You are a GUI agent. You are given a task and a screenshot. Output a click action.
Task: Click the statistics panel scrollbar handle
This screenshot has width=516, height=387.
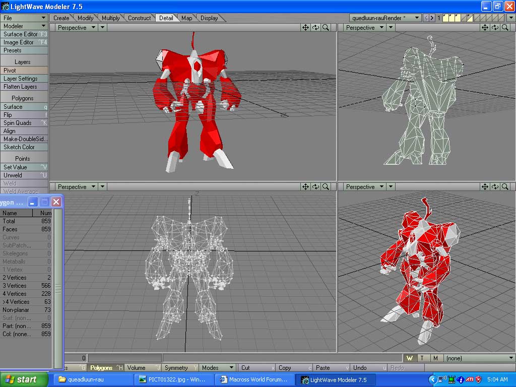coord(58,289)
